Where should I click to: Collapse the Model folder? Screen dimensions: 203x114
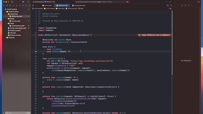[7, 19]
